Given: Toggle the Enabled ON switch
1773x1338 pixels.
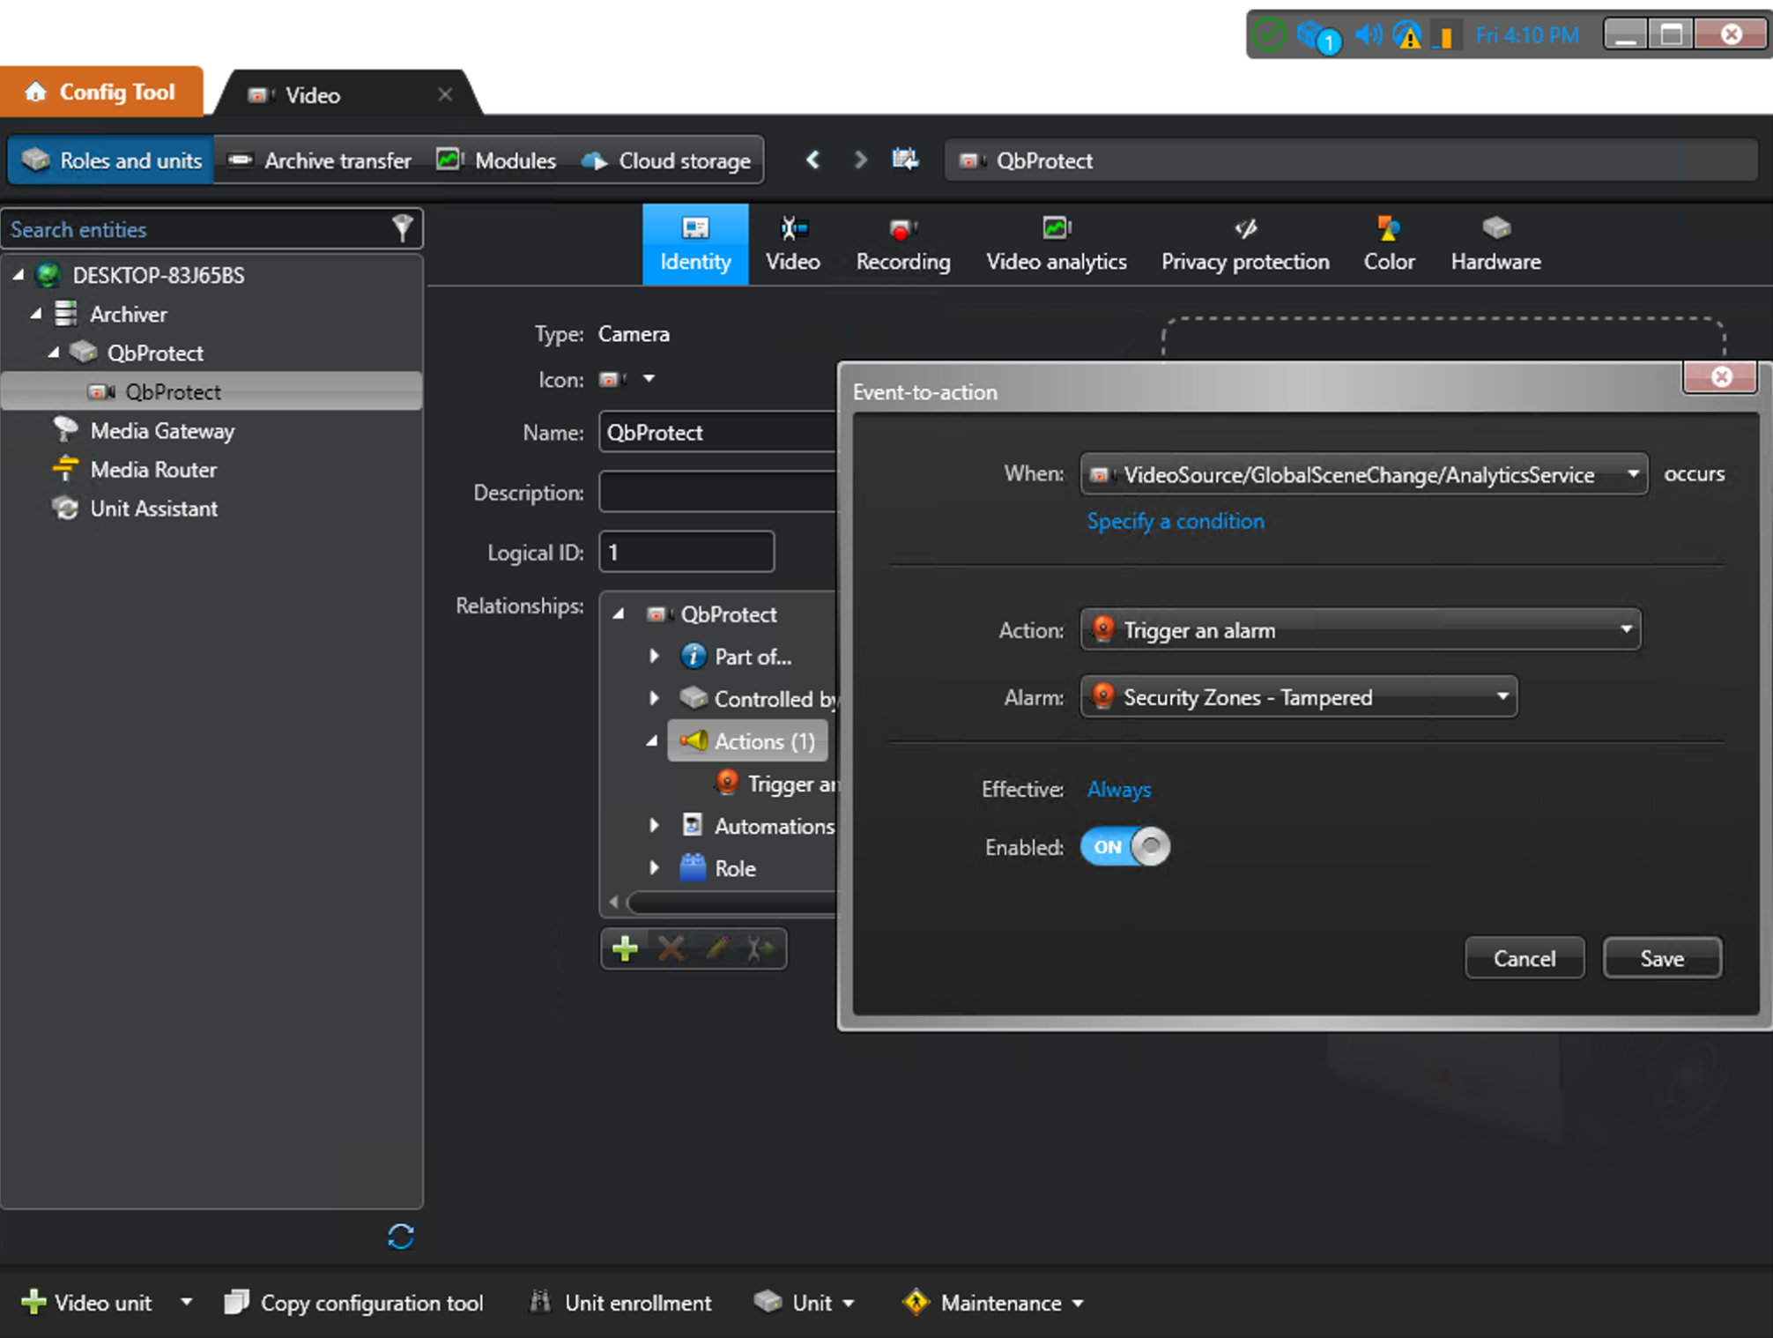Looking at the screenshot, I should click(1125, 846).
